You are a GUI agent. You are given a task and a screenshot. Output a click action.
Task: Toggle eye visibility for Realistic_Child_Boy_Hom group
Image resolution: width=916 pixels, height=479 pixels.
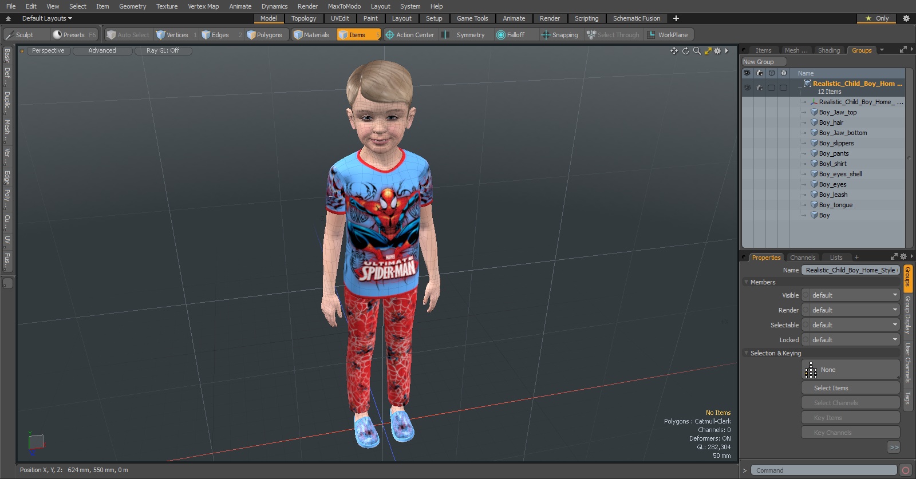click(x=747, y=88)
